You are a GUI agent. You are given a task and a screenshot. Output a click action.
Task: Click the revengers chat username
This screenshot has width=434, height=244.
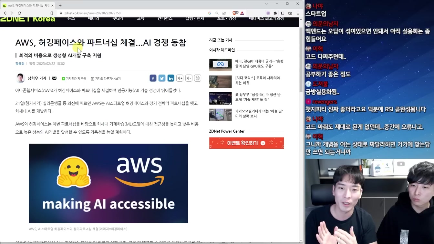coord(325,102)
